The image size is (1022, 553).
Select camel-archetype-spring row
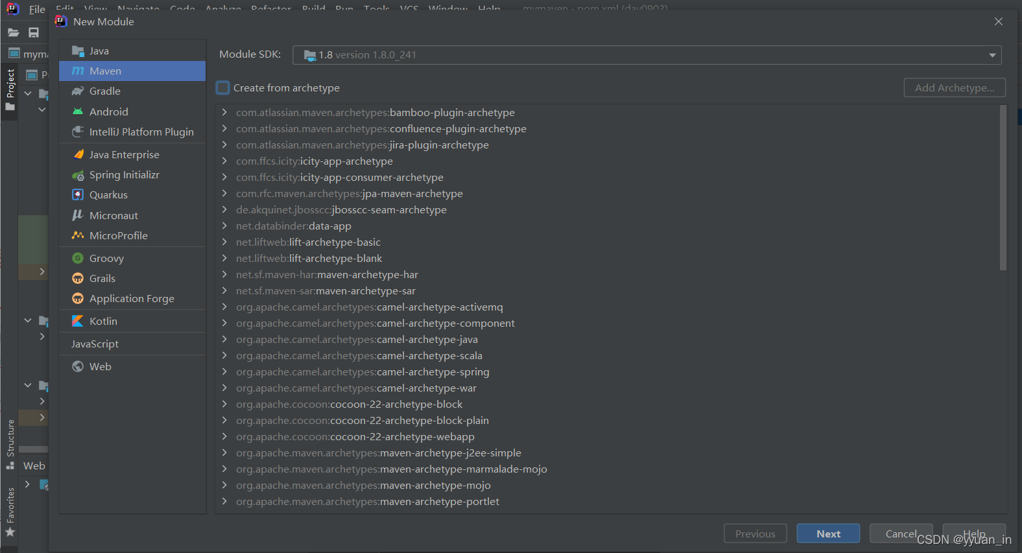click(x=608, y=371)
